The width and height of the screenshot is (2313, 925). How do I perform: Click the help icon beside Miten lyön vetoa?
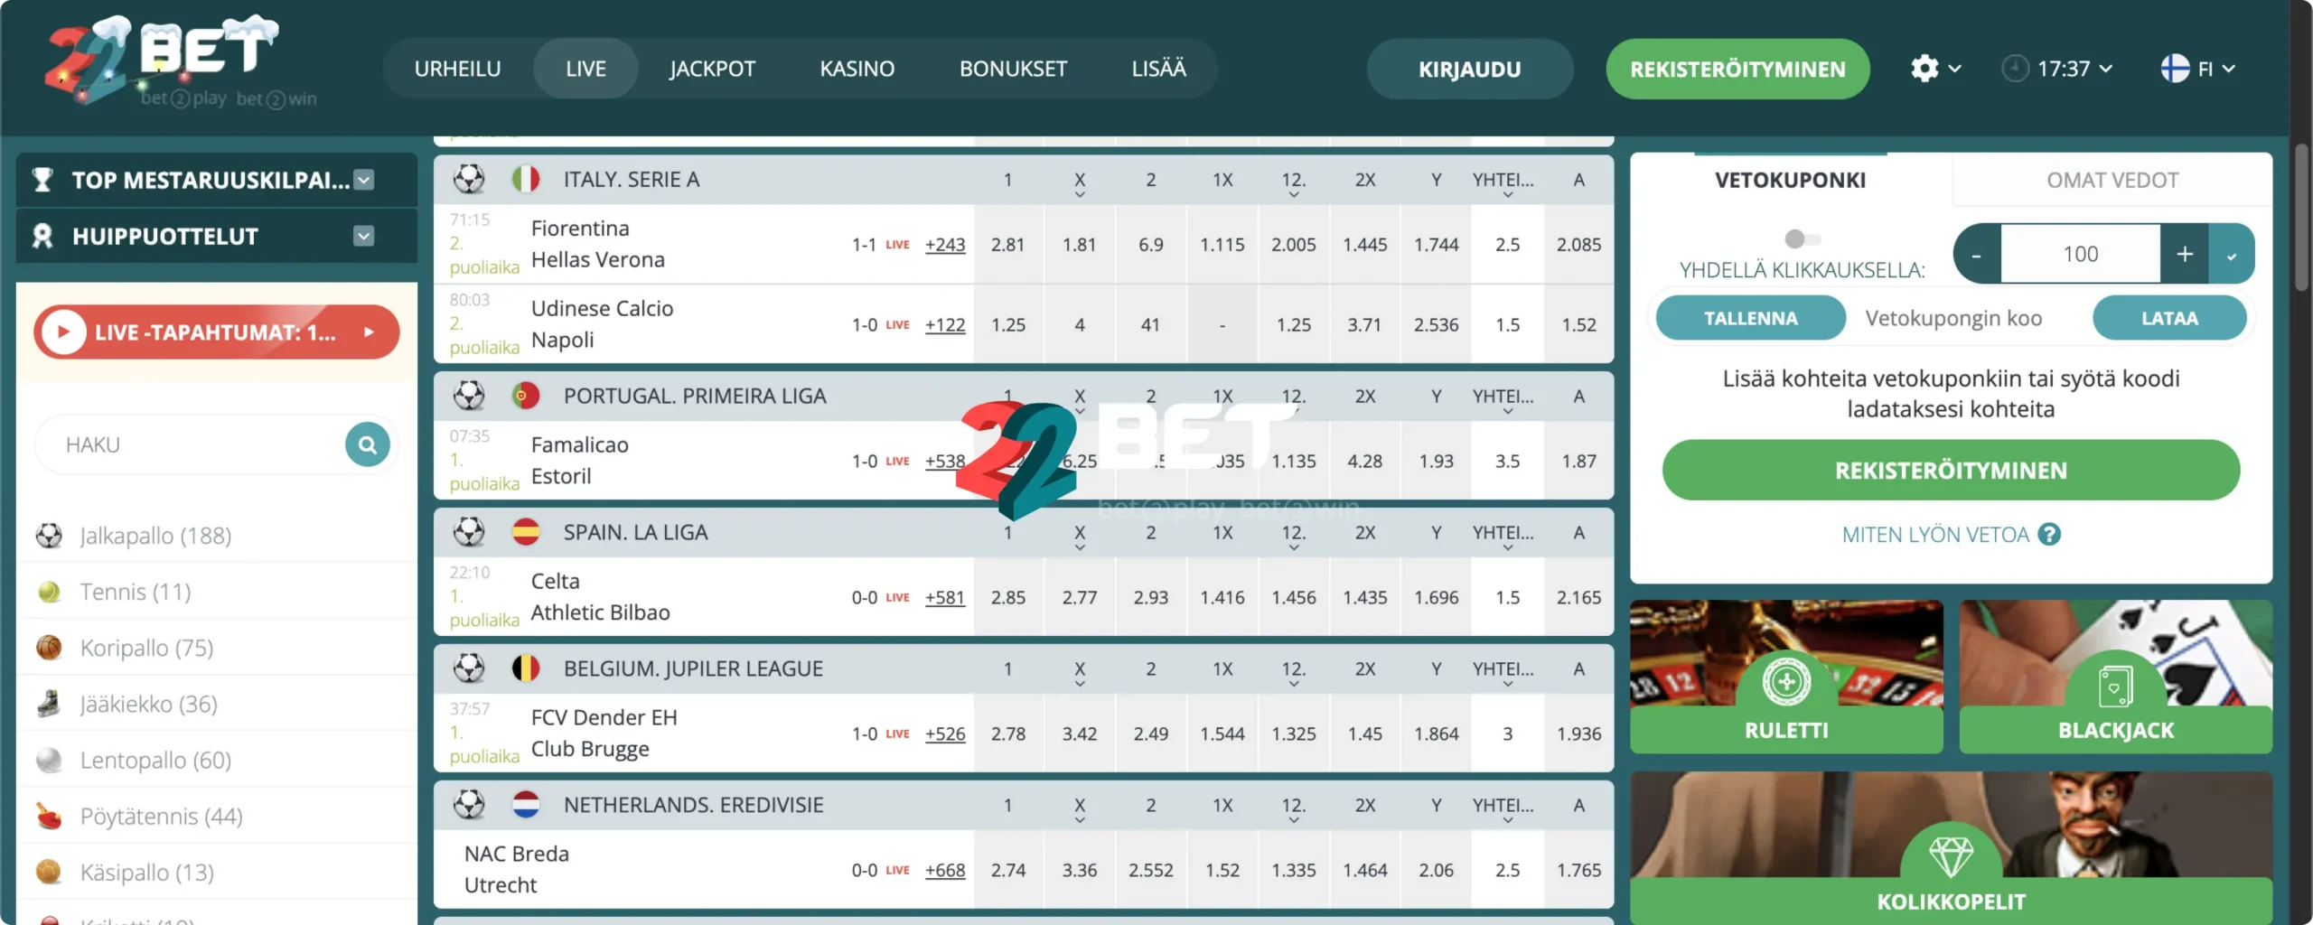click(2049, 535)
